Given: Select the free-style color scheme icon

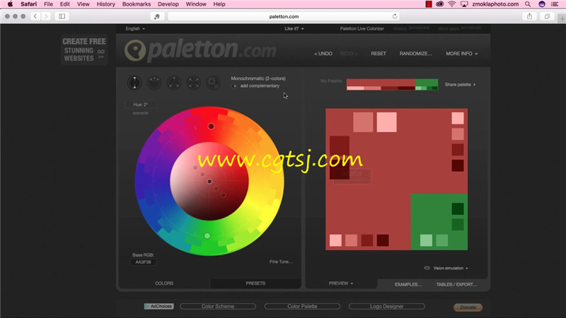Looking at the screenshot, I should 213,83.
